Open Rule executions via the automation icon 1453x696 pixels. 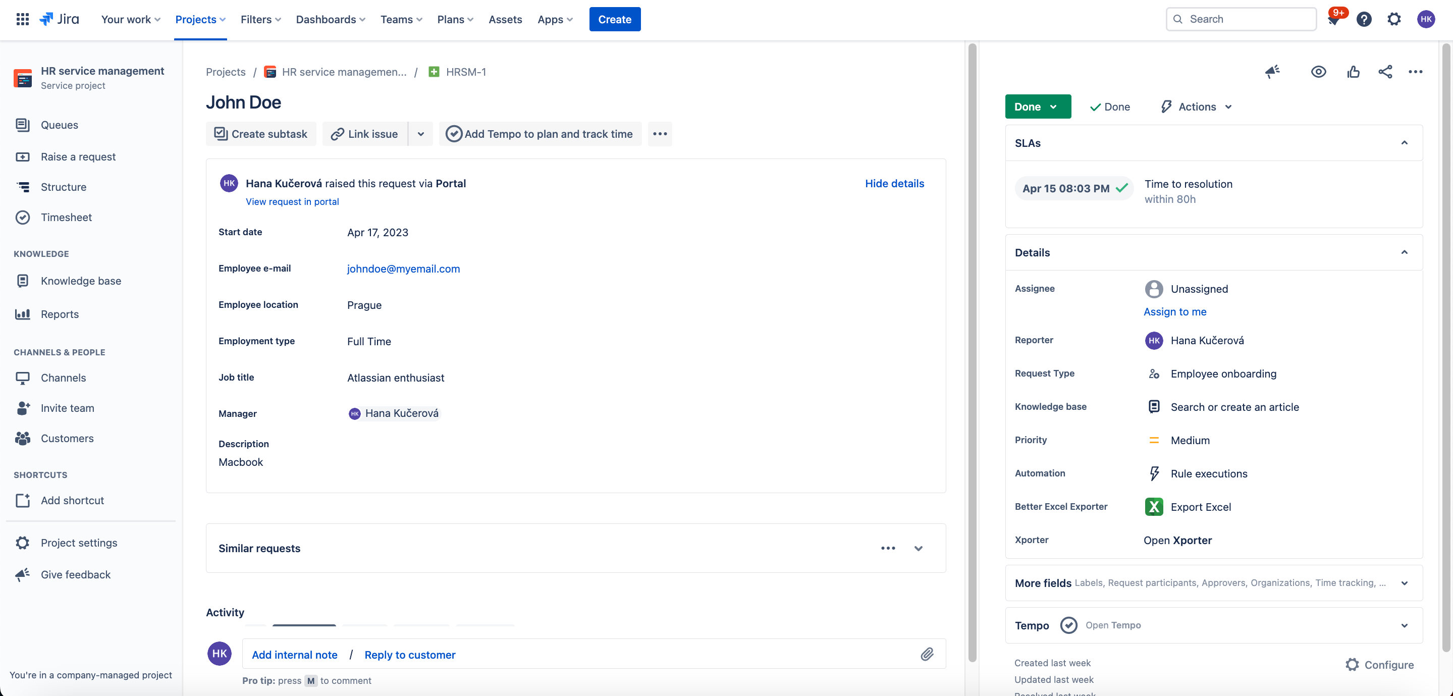tap(1154, 473)
